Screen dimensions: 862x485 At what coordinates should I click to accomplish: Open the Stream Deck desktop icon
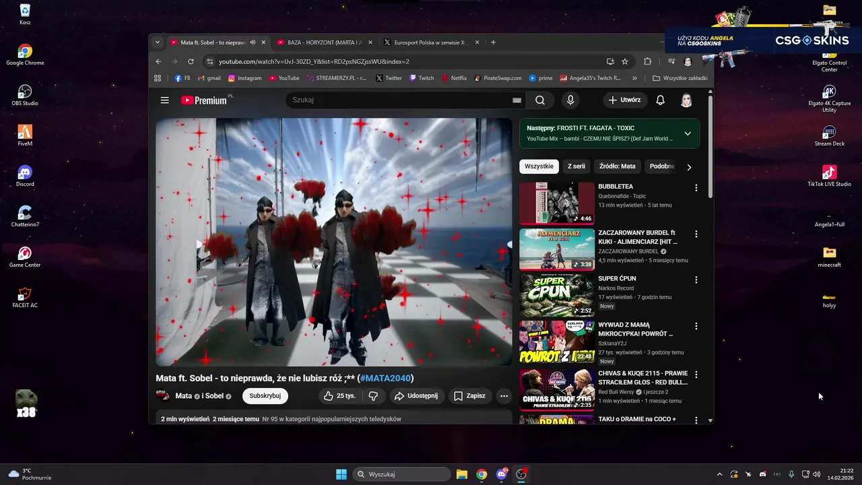[x=829, y=135]
